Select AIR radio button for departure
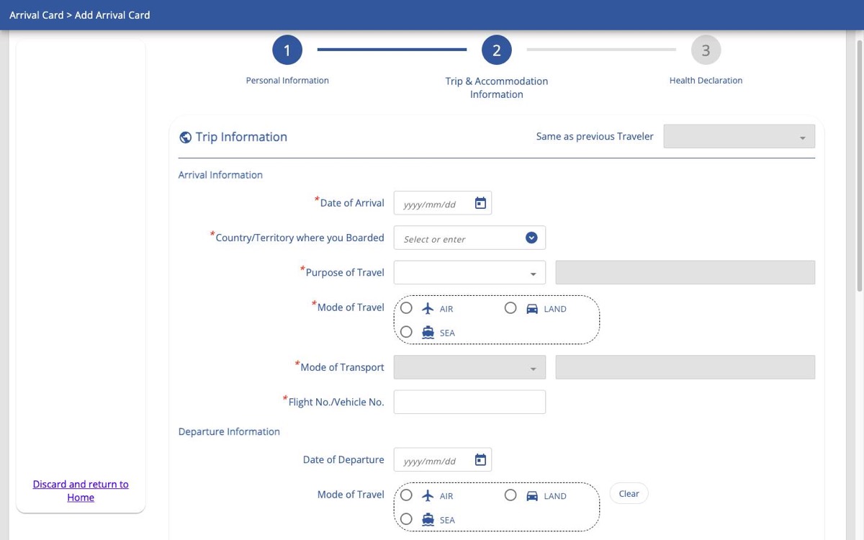The image size is (864, 540). (x=407, y=495)
